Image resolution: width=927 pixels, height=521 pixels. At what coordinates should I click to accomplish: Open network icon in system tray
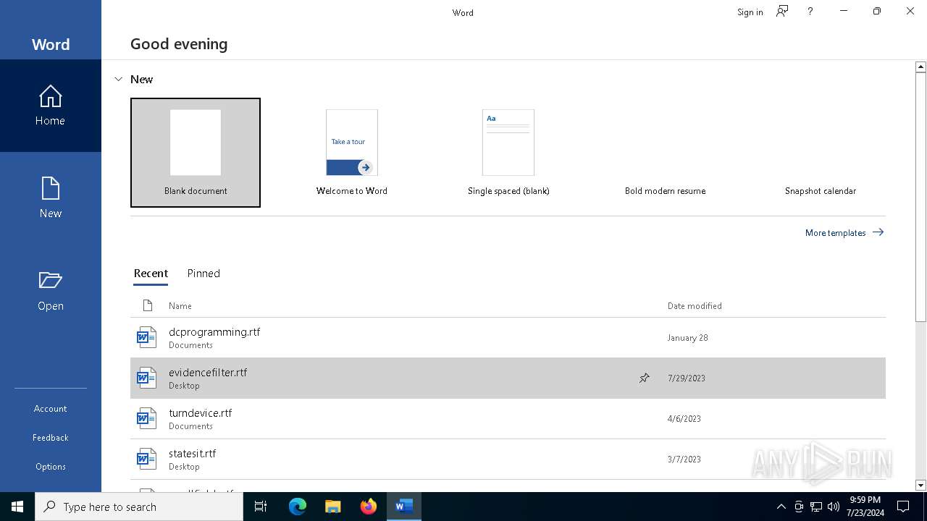tap(816, 507)
